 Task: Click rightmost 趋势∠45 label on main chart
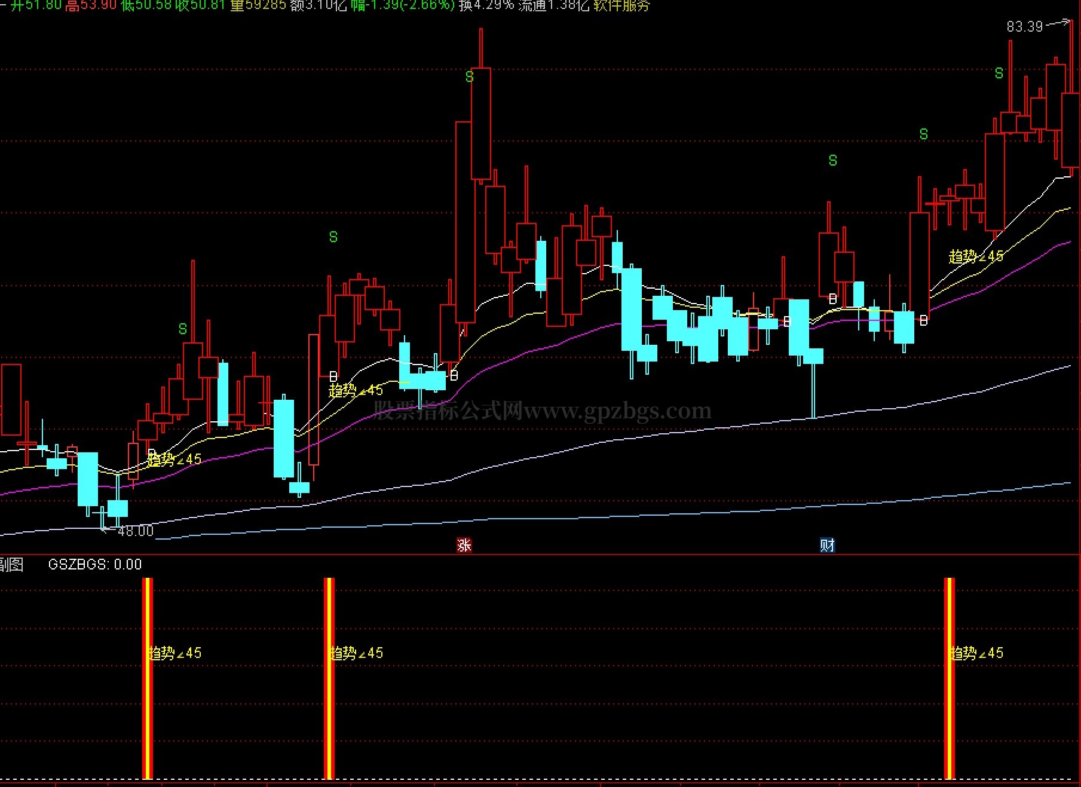tap(976, 256)
